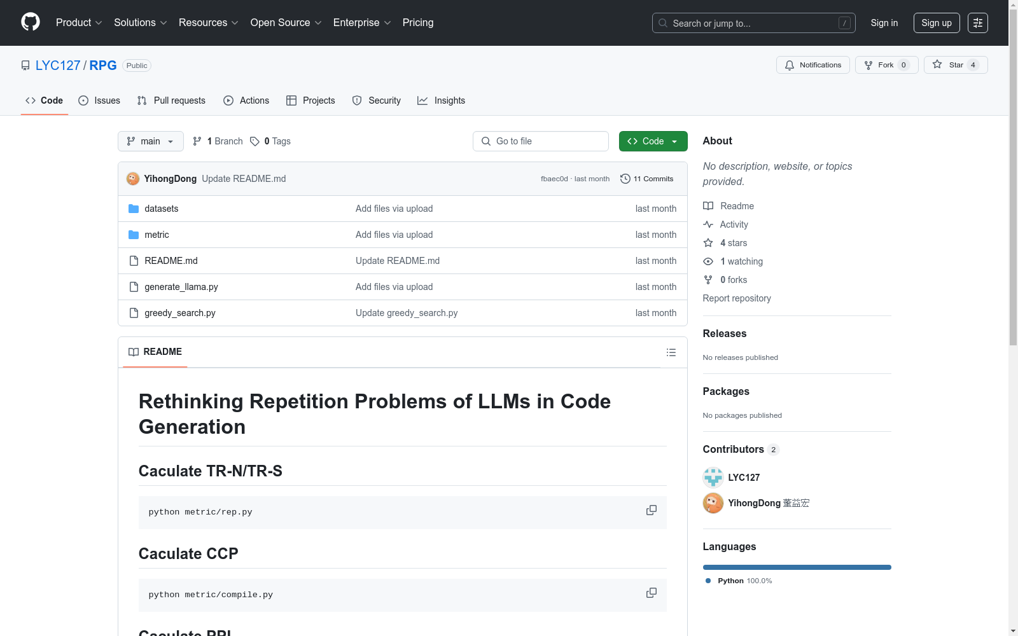Open the 'Update greedy_search.py' commit message
This screenshot has width=1018, height=636.
point(407,313)
